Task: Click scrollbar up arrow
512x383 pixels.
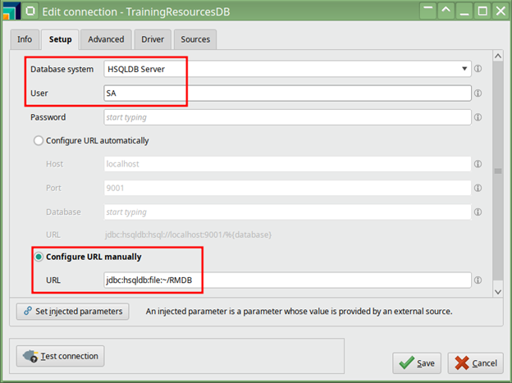Action: (498, 56)
